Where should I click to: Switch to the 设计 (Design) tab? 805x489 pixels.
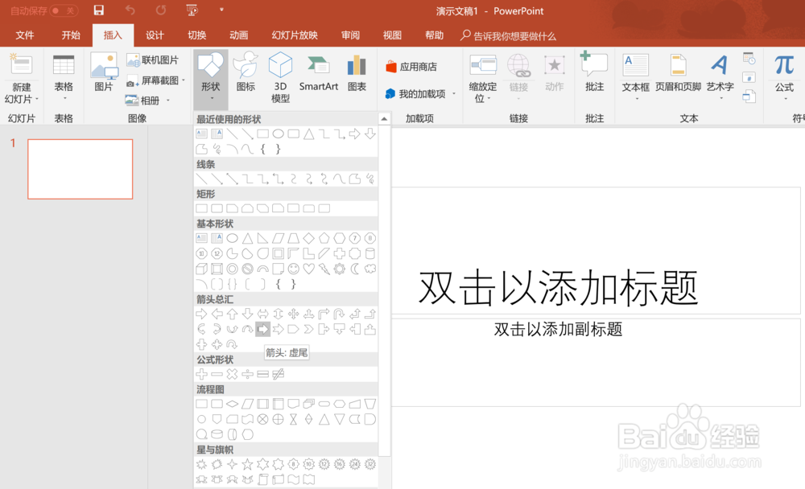[155, 35]
